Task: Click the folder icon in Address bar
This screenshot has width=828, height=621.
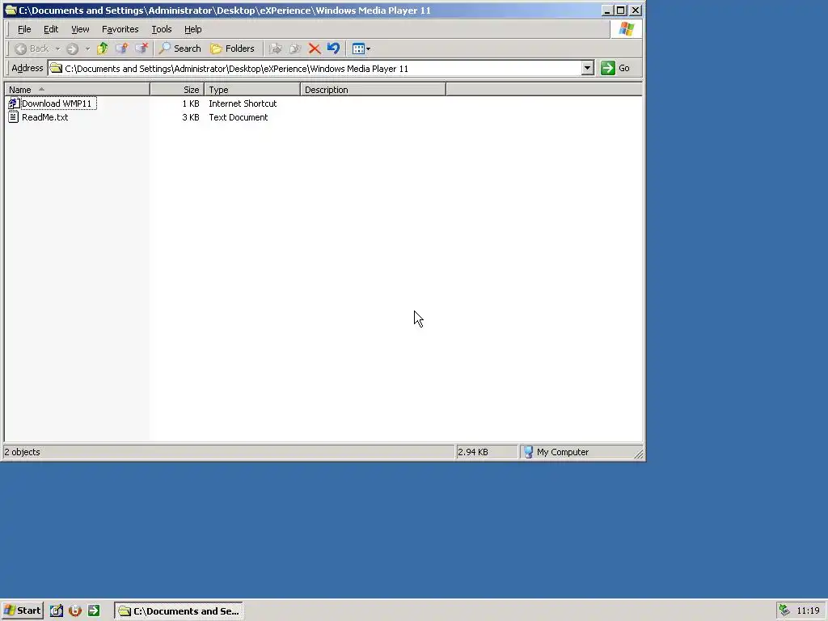Action: [56, 68]
